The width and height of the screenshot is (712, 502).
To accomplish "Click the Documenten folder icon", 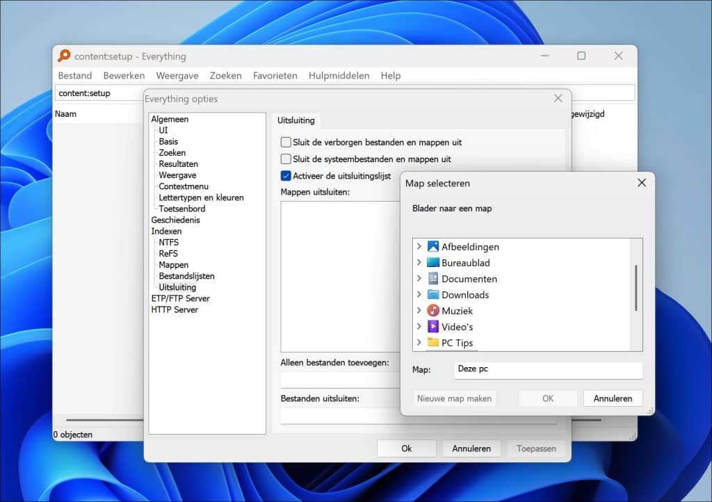I will 433,279.
